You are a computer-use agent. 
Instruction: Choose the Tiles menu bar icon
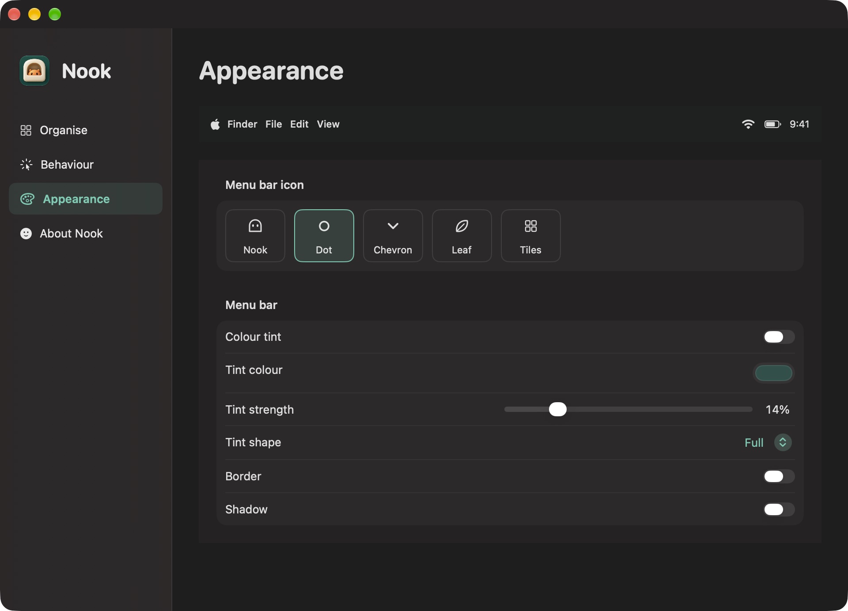(x=531, y=236)
